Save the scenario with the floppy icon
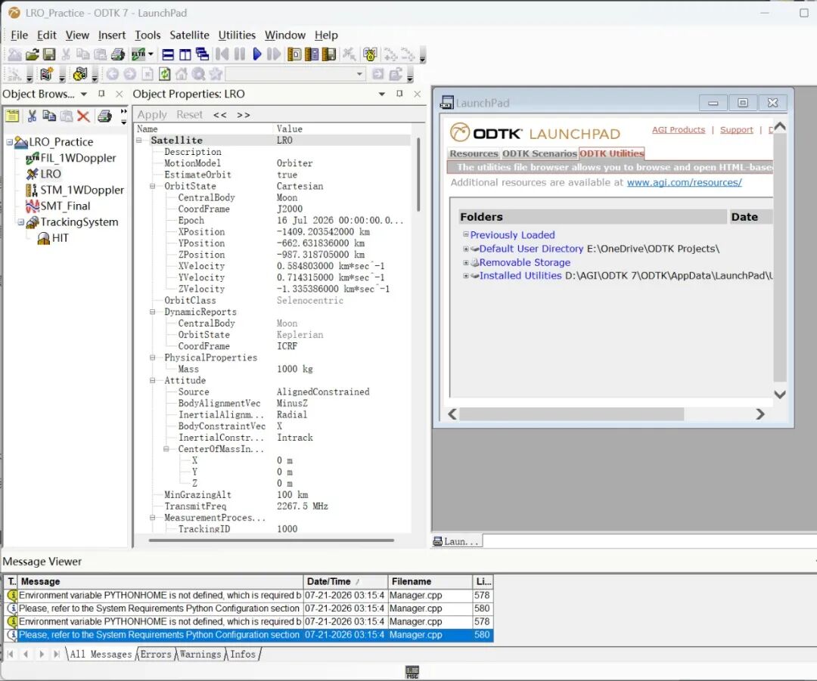 pos(49,54)
